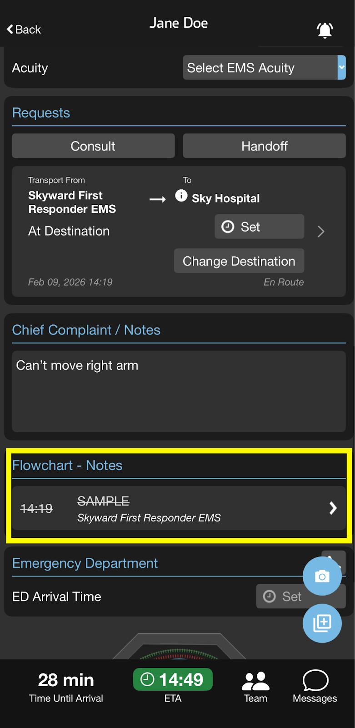Open camera with the floating photo button
355x728 pixels.
click(322, 576)
